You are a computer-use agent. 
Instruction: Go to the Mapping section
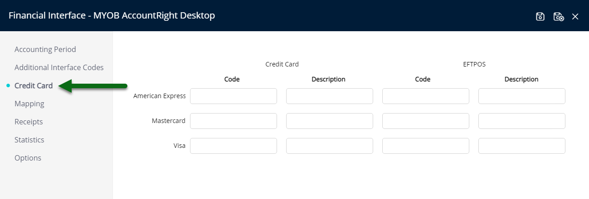(29, 104)
